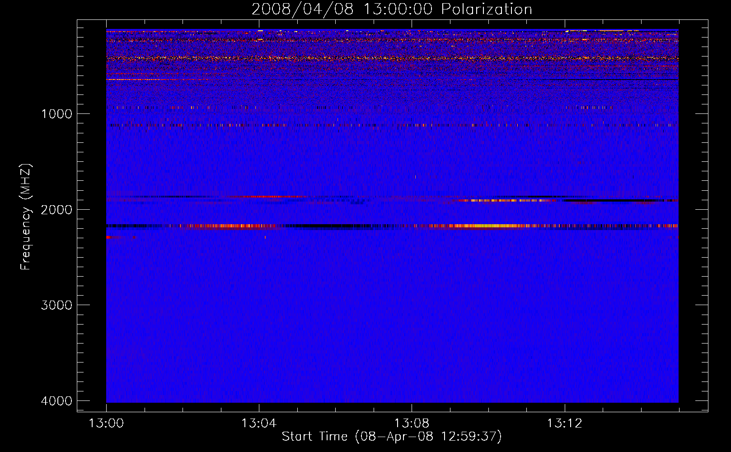
Task: Click the plot title '2008/04/08 13:00:00 Polarization'
Action: pyautogui.click(x=392, y=9)
